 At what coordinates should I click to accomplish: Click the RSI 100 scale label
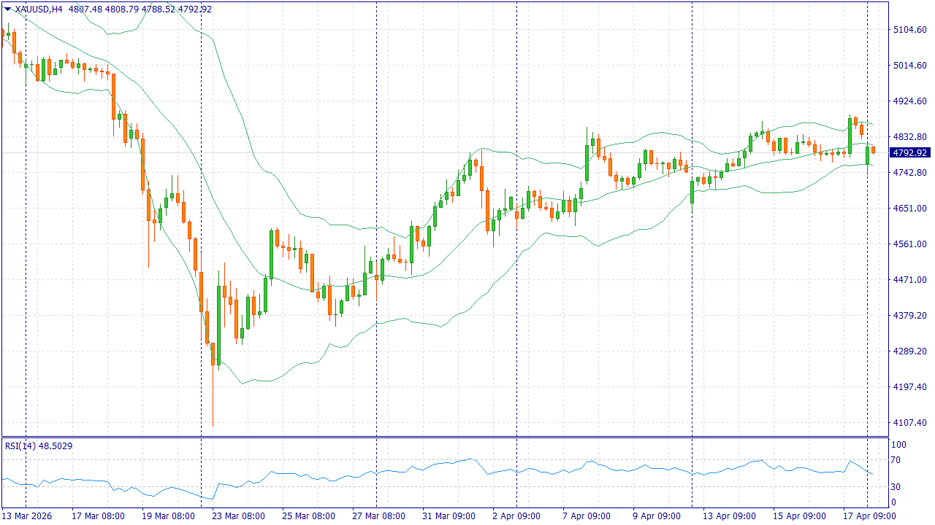pyautogui.click(x=898, y=445)
